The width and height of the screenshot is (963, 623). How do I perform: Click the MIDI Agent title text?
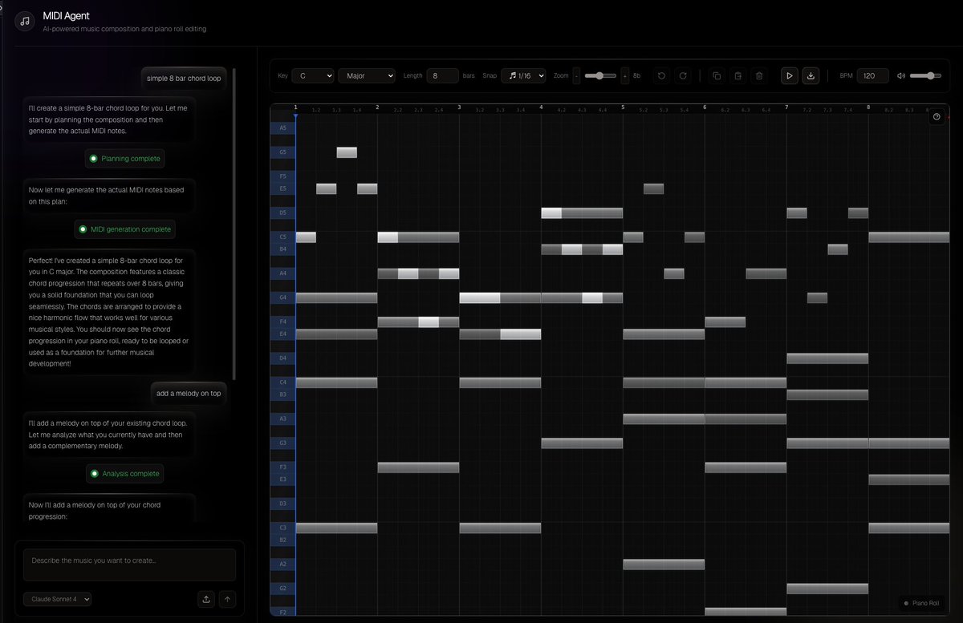click(x=66, y=15)
